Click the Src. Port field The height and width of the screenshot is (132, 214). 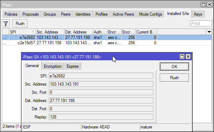pyautogui.click(x=101, y=92)
